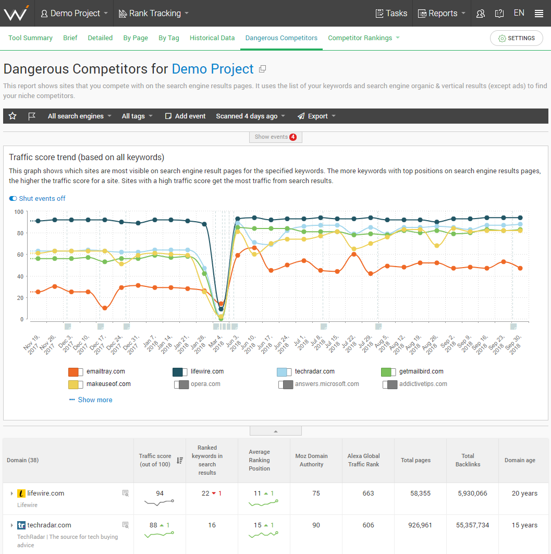Enable answers.microsoft.com series in legend

[286, 384]
